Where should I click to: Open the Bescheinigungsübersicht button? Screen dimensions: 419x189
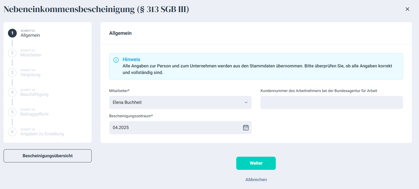[47, 156]
